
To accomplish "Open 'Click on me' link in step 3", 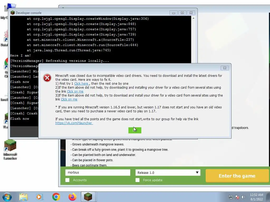I will tap(69, 99).
